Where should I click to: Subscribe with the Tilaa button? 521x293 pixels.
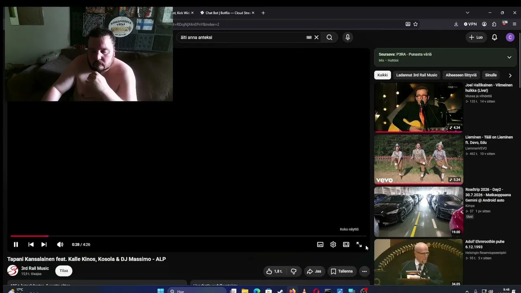64,271
